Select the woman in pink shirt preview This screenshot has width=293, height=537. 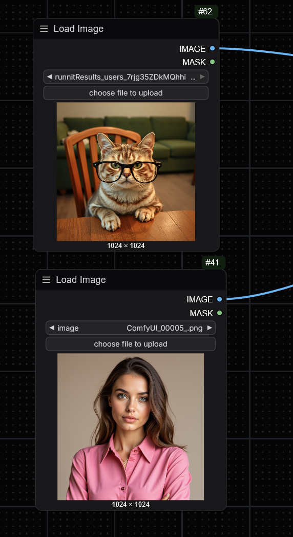[131, 427]
